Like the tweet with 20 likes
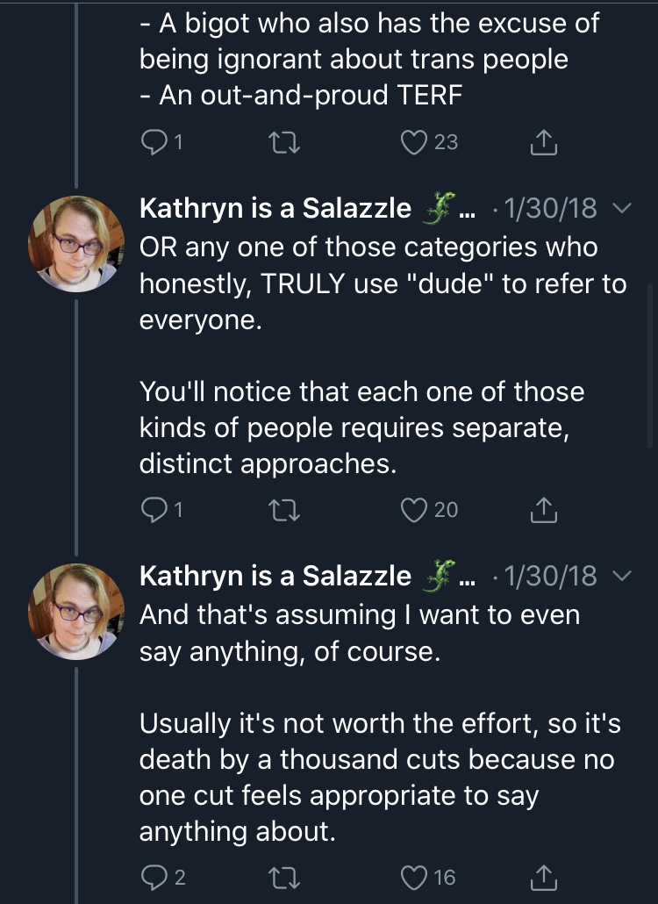658x904 pixels. tap(414, 510)
